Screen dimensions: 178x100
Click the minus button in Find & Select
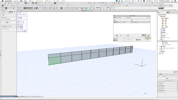pos(129,40)
